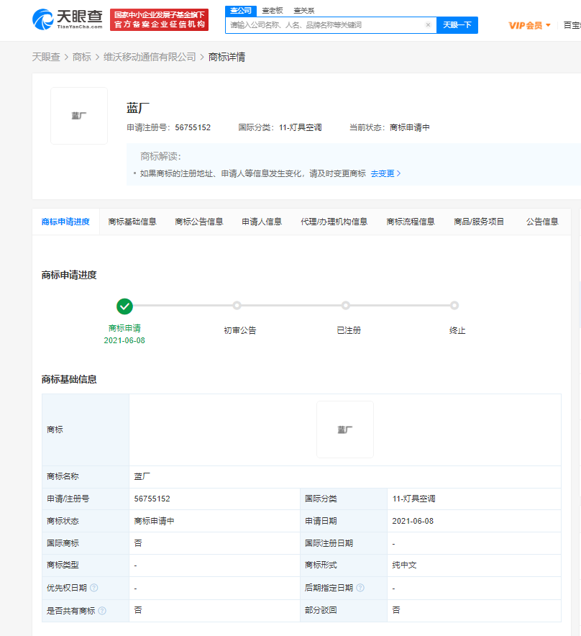Click the clear icon in search box
Image resolution: width=581 pixels, height=636 pixels.
point(428,25)
